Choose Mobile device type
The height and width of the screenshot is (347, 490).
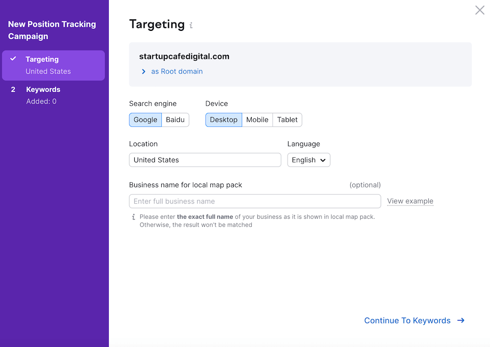(x=257, y=120)
